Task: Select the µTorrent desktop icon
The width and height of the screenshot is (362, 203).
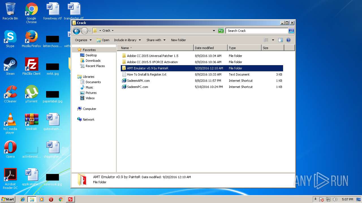Action: (x=31, y=94)
